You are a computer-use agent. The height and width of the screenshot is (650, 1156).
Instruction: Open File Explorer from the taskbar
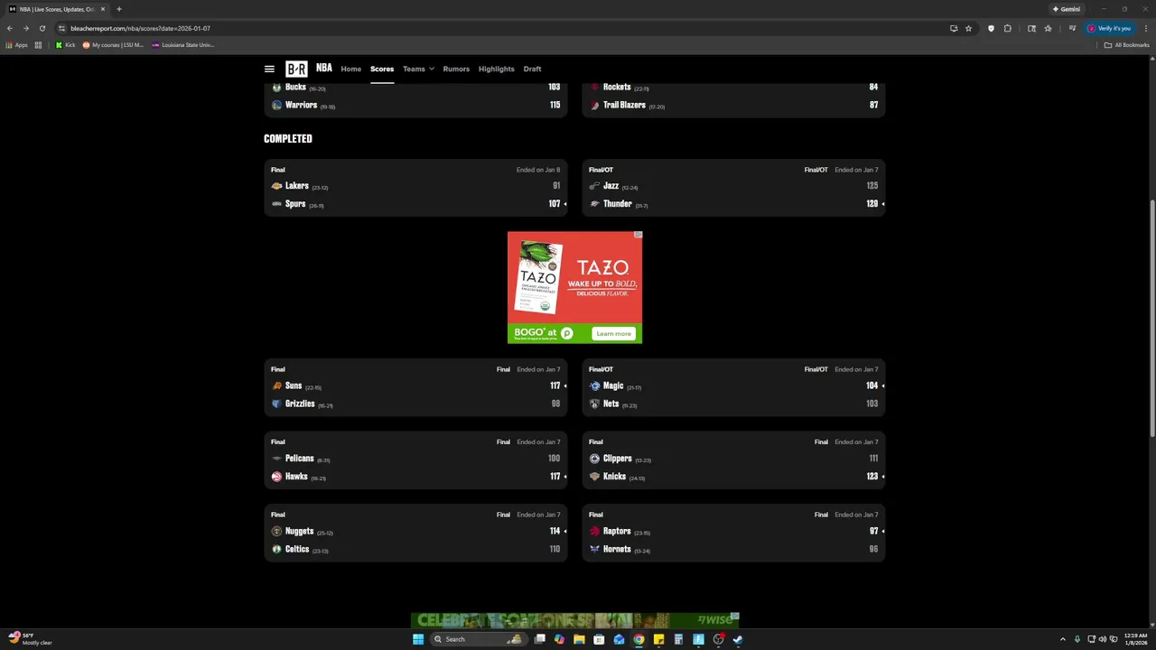coord(579,639)
